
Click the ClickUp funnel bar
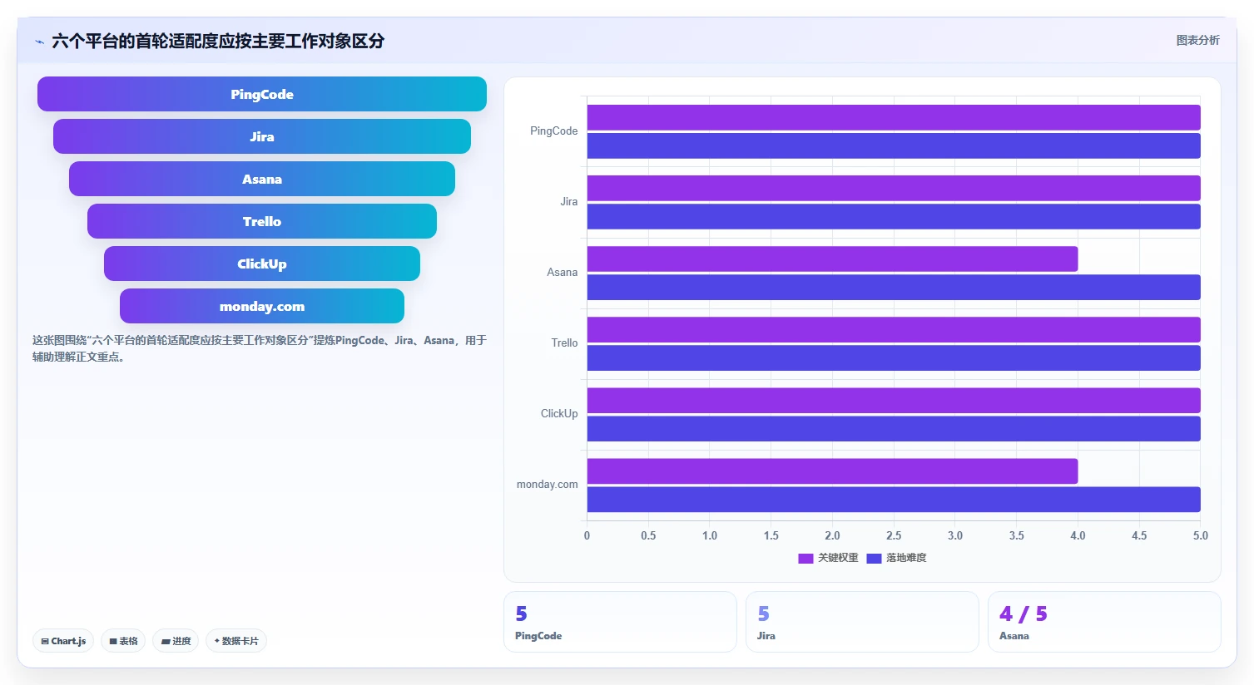[x=262, y=264]
